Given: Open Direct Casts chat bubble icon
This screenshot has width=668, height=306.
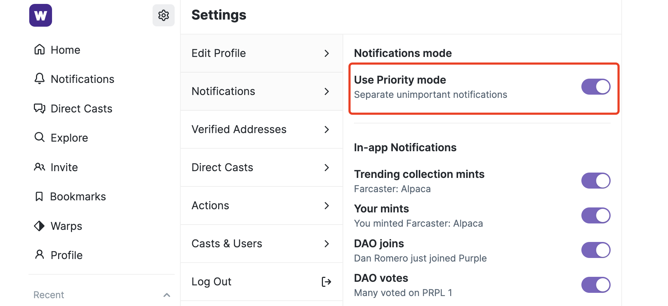Looking at the screenshot, I should [x=40, y=108].
